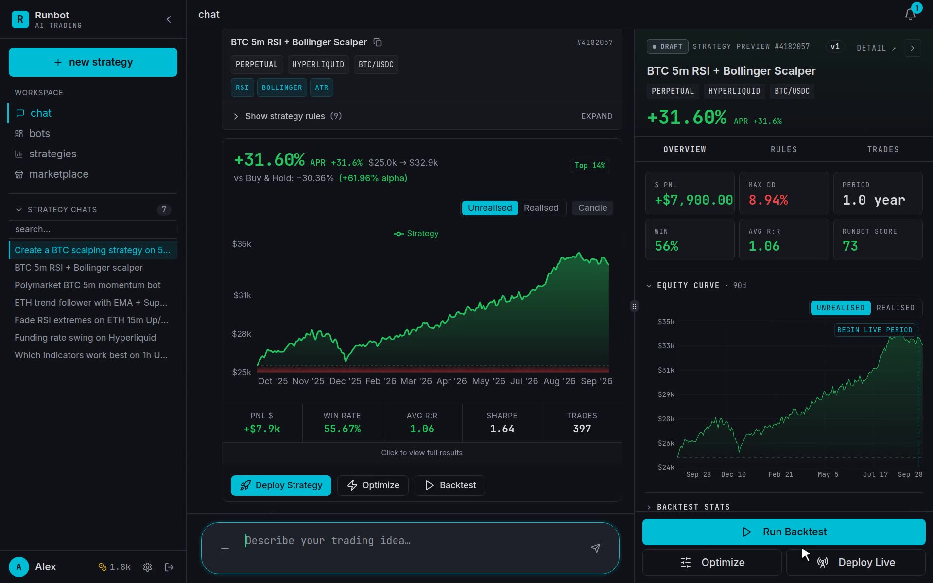Toggle Candle chart mode
933x583 pixels.
592,208
